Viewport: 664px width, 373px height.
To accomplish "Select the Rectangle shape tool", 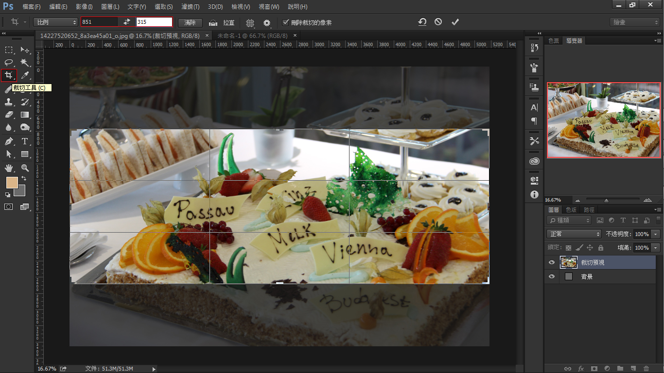I will [x=25, y=154].
